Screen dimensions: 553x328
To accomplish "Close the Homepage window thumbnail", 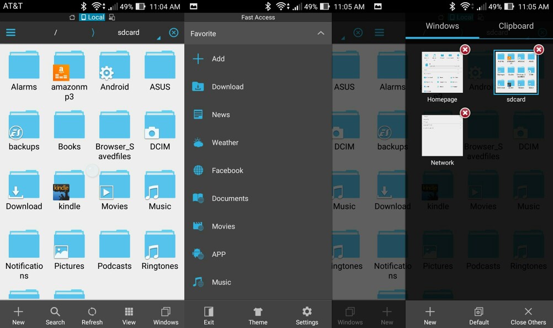I will tap(465, 50).
